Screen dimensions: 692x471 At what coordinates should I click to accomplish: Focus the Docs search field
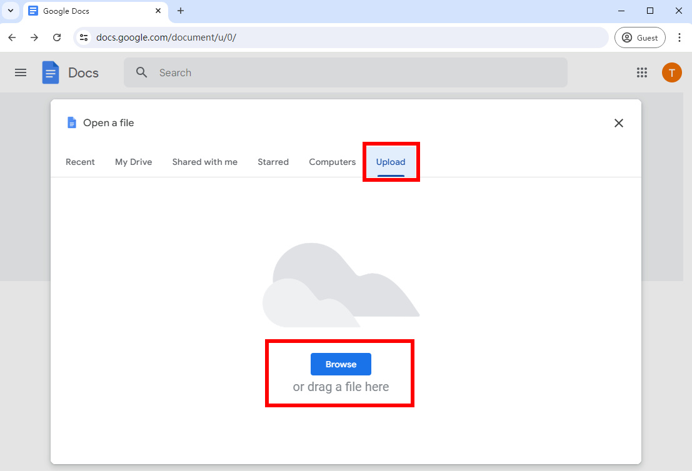coord(346,72)
